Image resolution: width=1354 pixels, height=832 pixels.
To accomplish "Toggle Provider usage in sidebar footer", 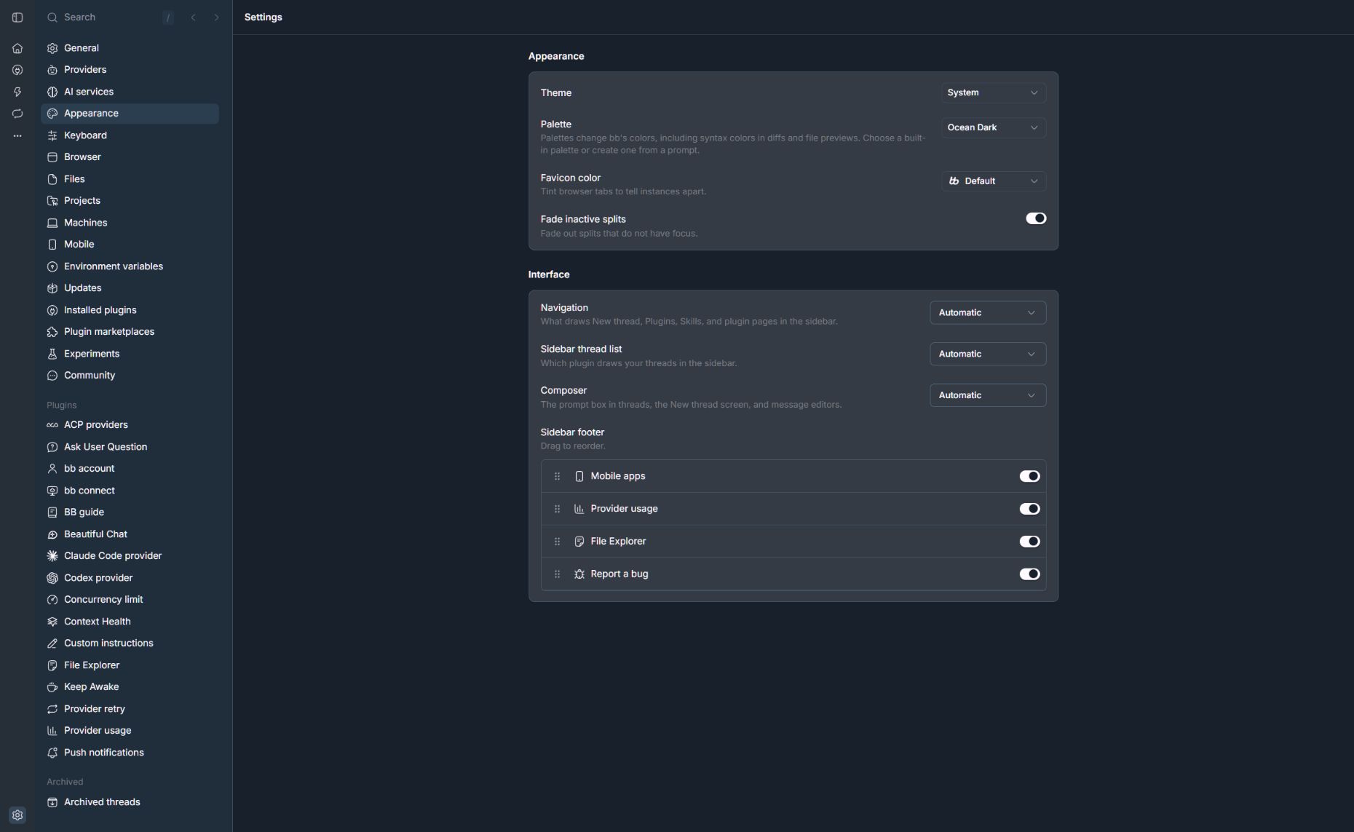I will pos(1029,509).
